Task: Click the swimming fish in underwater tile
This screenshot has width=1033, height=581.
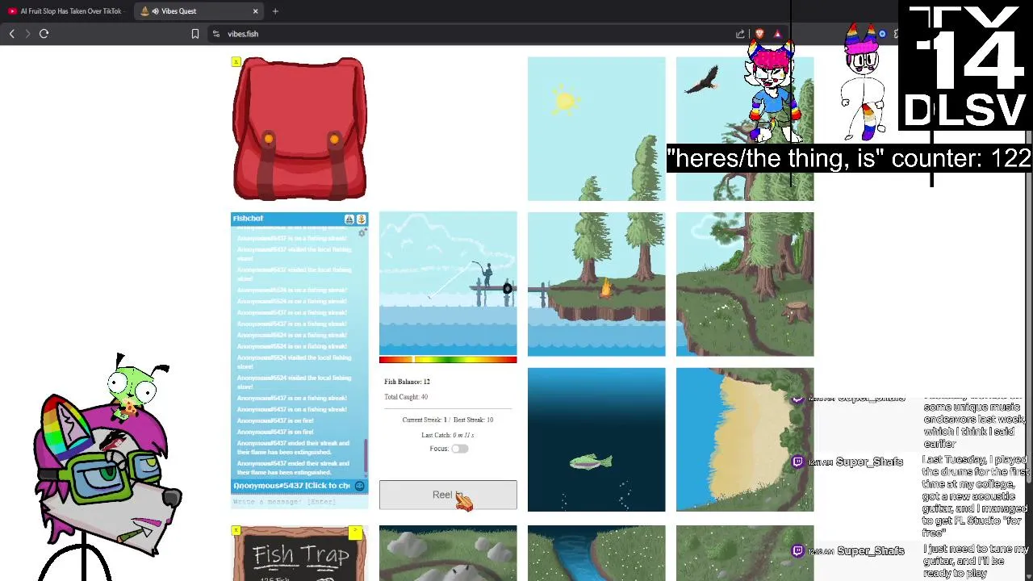Action: tap(591, 462)
